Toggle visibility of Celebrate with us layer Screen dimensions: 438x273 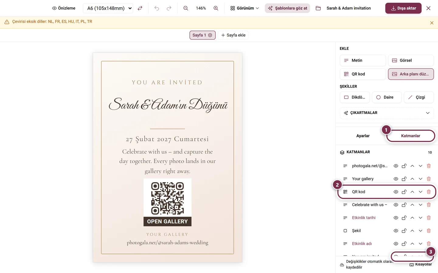396,205
